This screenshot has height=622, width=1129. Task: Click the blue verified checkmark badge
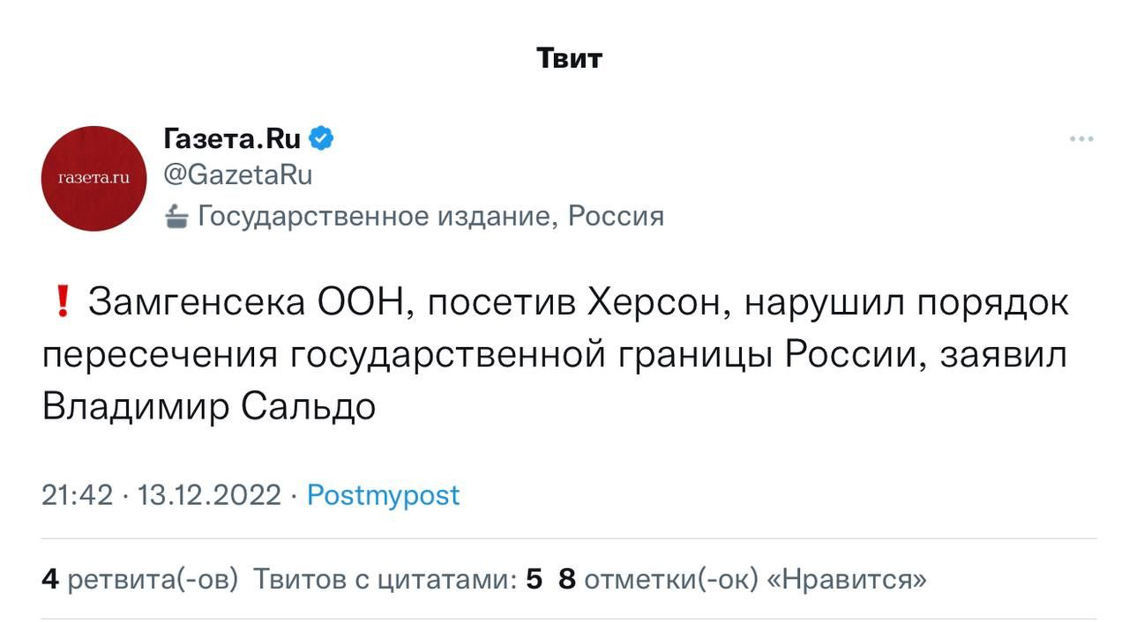320,138
